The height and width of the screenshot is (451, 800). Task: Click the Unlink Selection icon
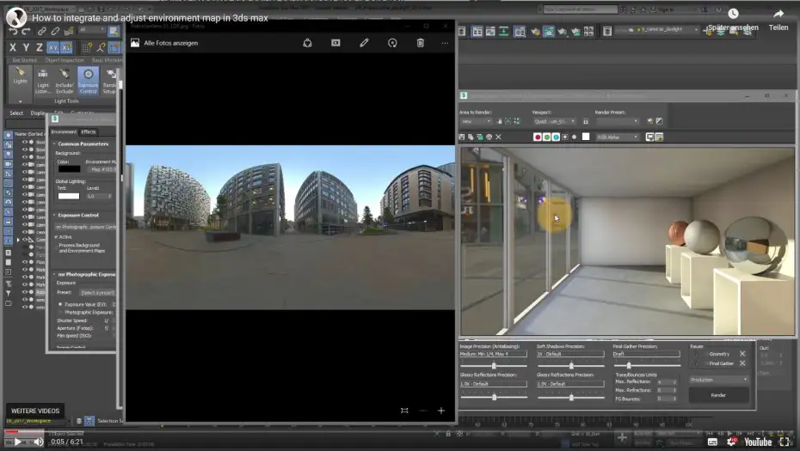55,31
